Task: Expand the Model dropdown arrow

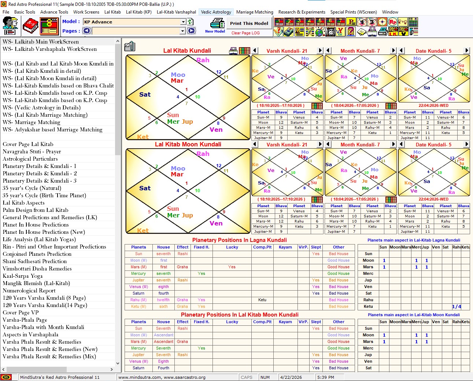Action: (183, 22)
